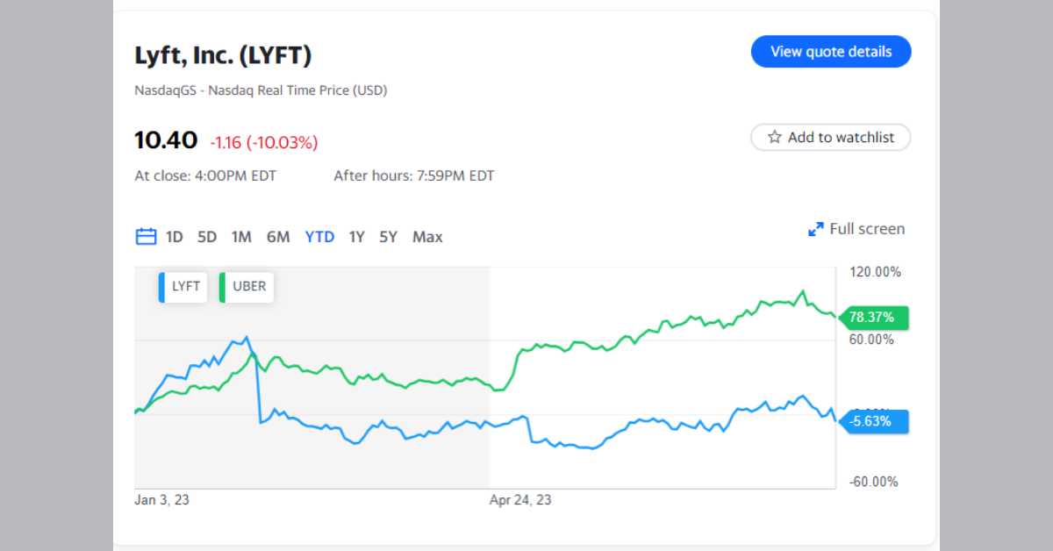The width and height of the screenshot is (1053, 551).
Task: Click the green 78.37% UBER value tag
Action: click(873, 318)
